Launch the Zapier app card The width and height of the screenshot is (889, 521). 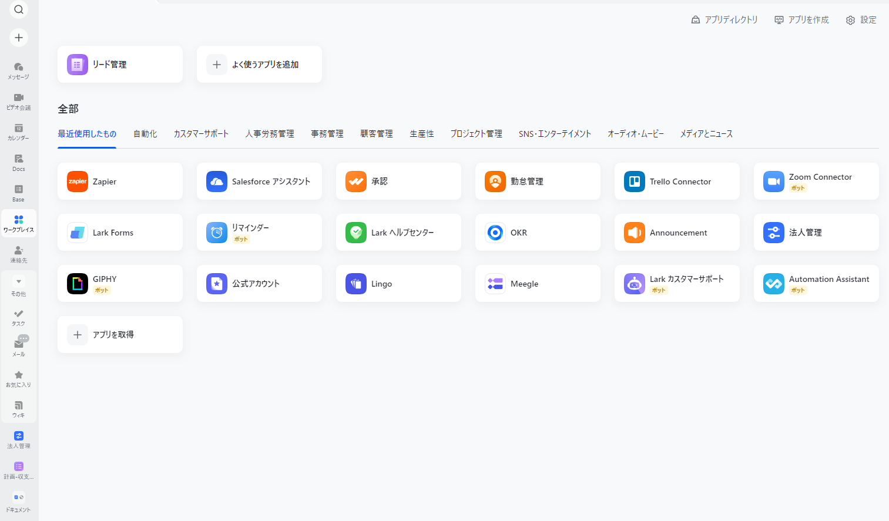(120, 181)
